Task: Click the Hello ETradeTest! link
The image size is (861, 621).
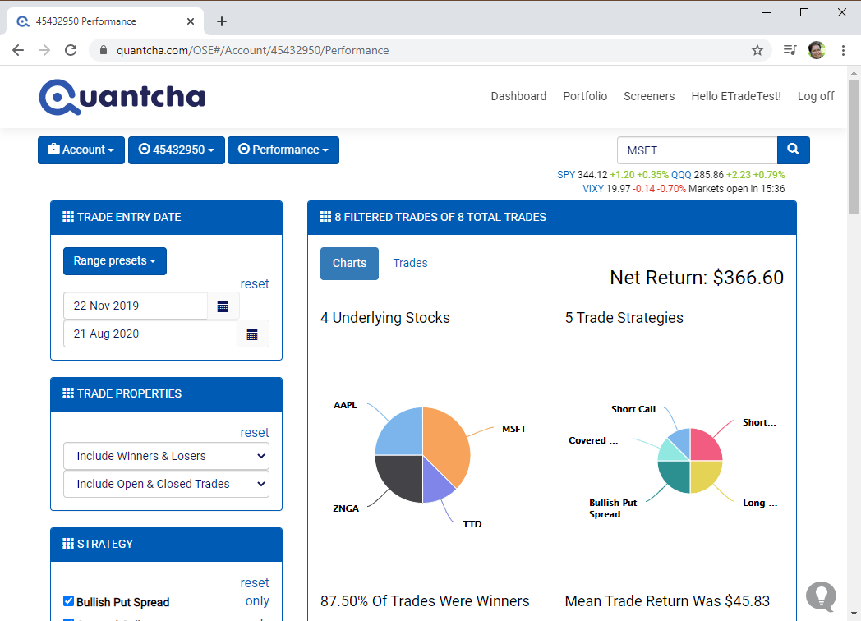Action: pyautogui.click(x=736, y=96)
